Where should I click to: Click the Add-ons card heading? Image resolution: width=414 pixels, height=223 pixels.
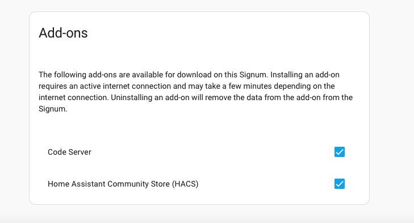[x=63, y=33]
